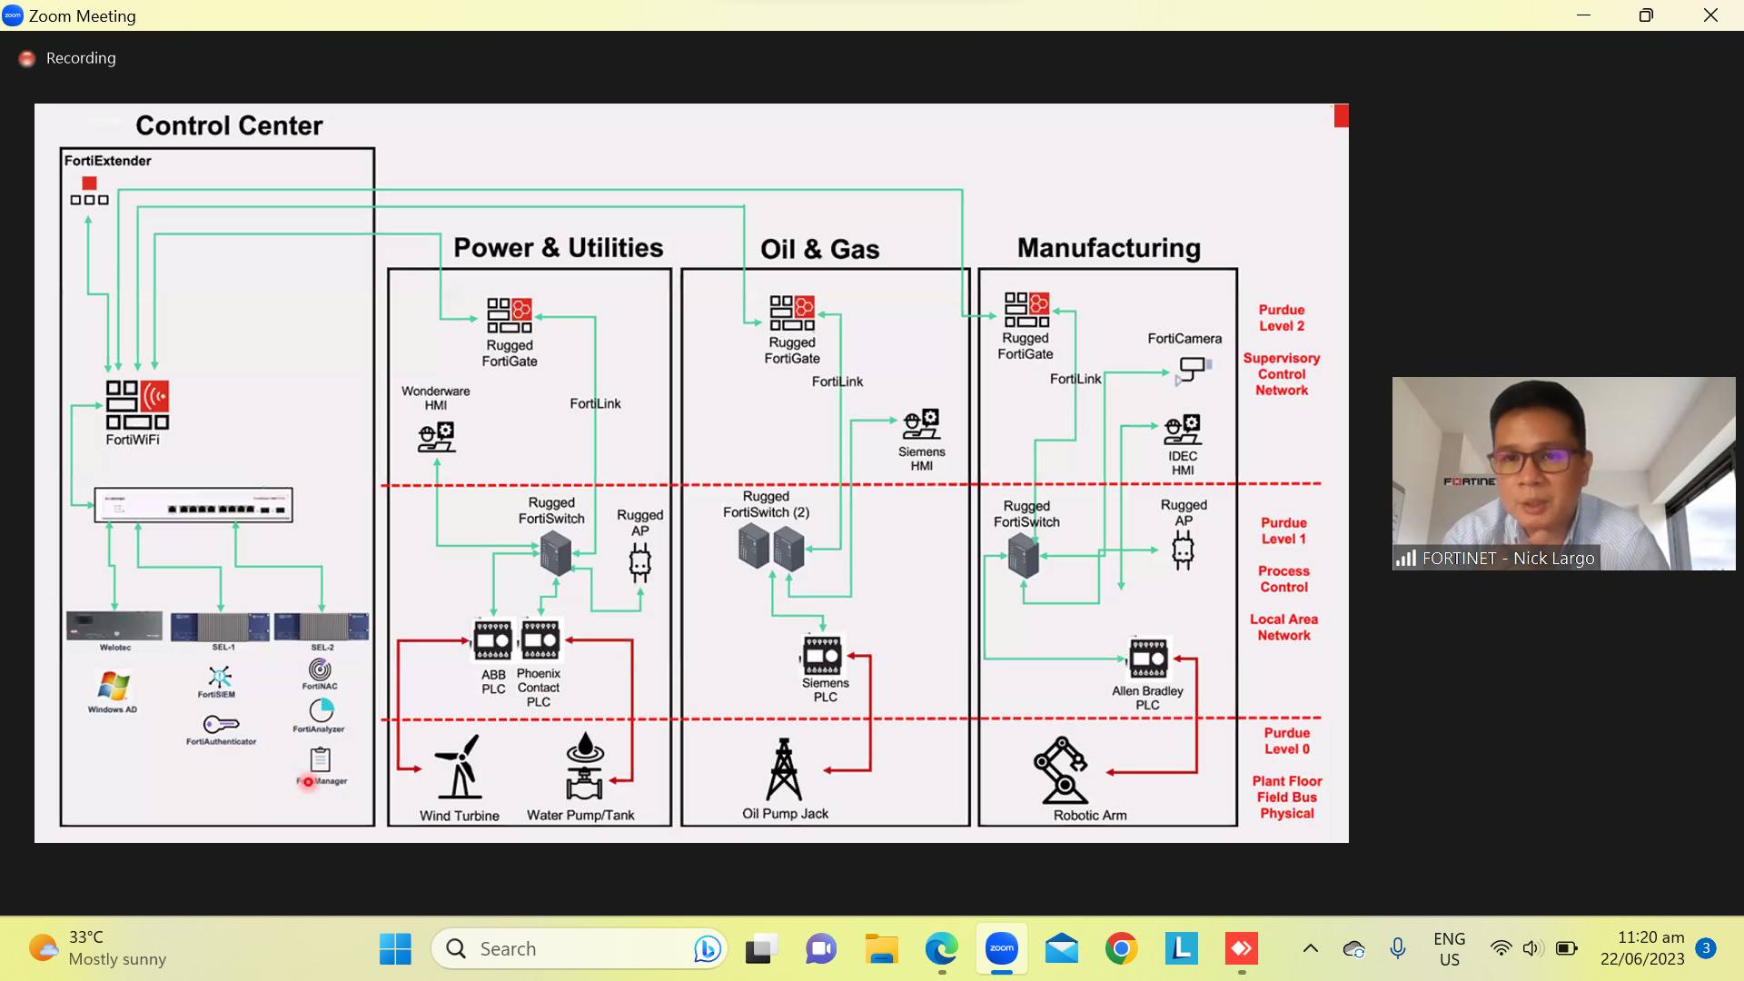
Task: Restore down the Zoom Meeting window
Action: [x=1646, y=15]
